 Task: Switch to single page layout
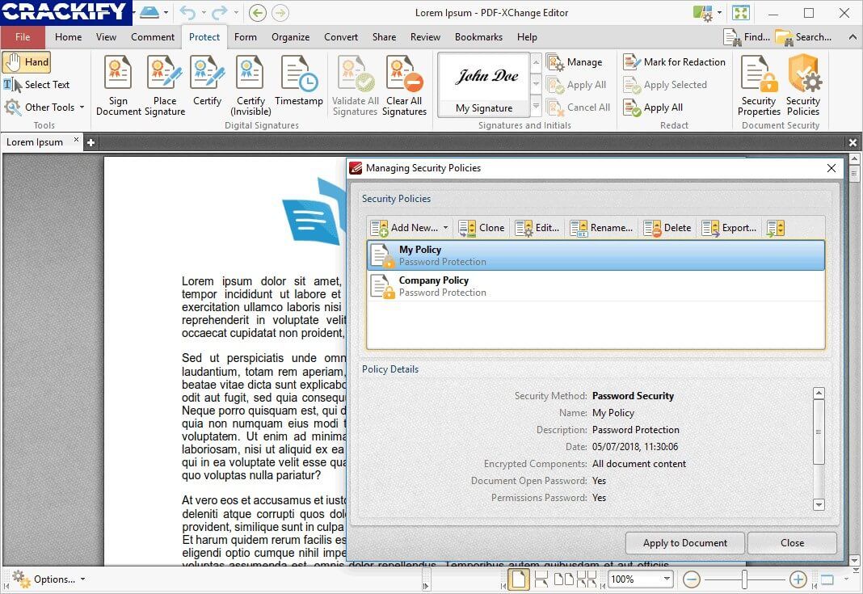coord(519,579)
